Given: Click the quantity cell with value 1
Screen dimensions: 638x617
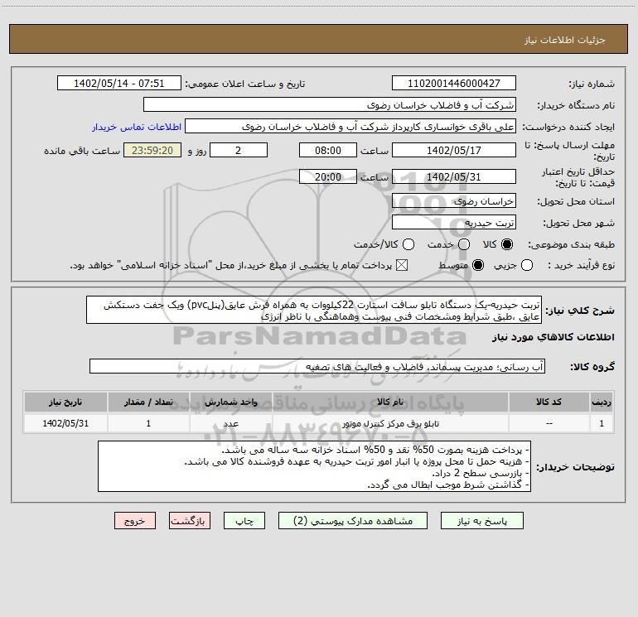Looking at the screenshot, I should [148, 423].
